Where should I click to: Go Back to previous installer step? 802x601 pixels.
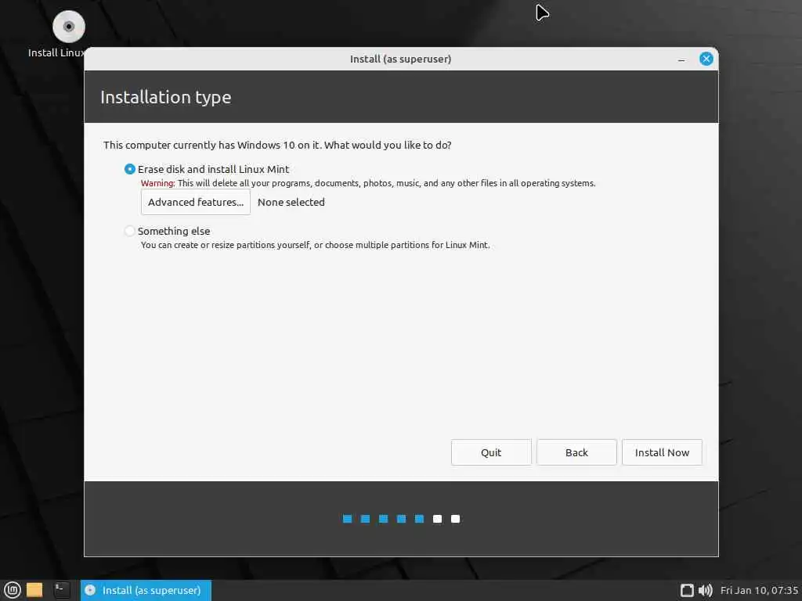[576, 452]
